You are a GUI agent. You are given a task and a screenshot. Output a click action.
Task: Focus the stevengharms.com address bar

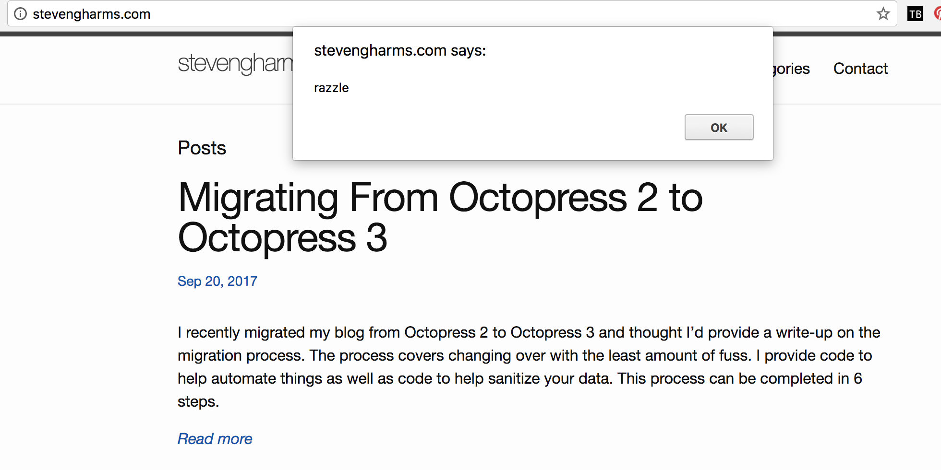click(x=432, y=14)
